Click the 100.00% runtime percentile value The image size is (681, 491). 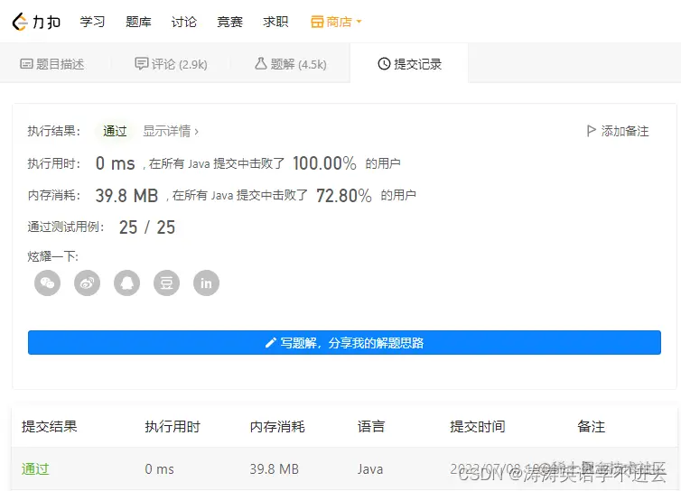pyautogui.click(x=324, y=163)
